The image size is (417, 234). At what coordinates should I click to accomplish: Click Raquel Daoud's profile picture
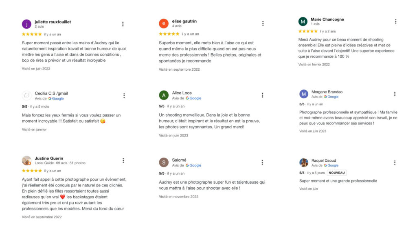coord(304,162)
